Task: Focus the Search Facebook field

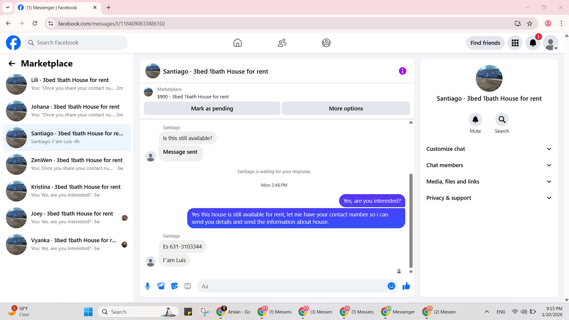Action: 76,43
